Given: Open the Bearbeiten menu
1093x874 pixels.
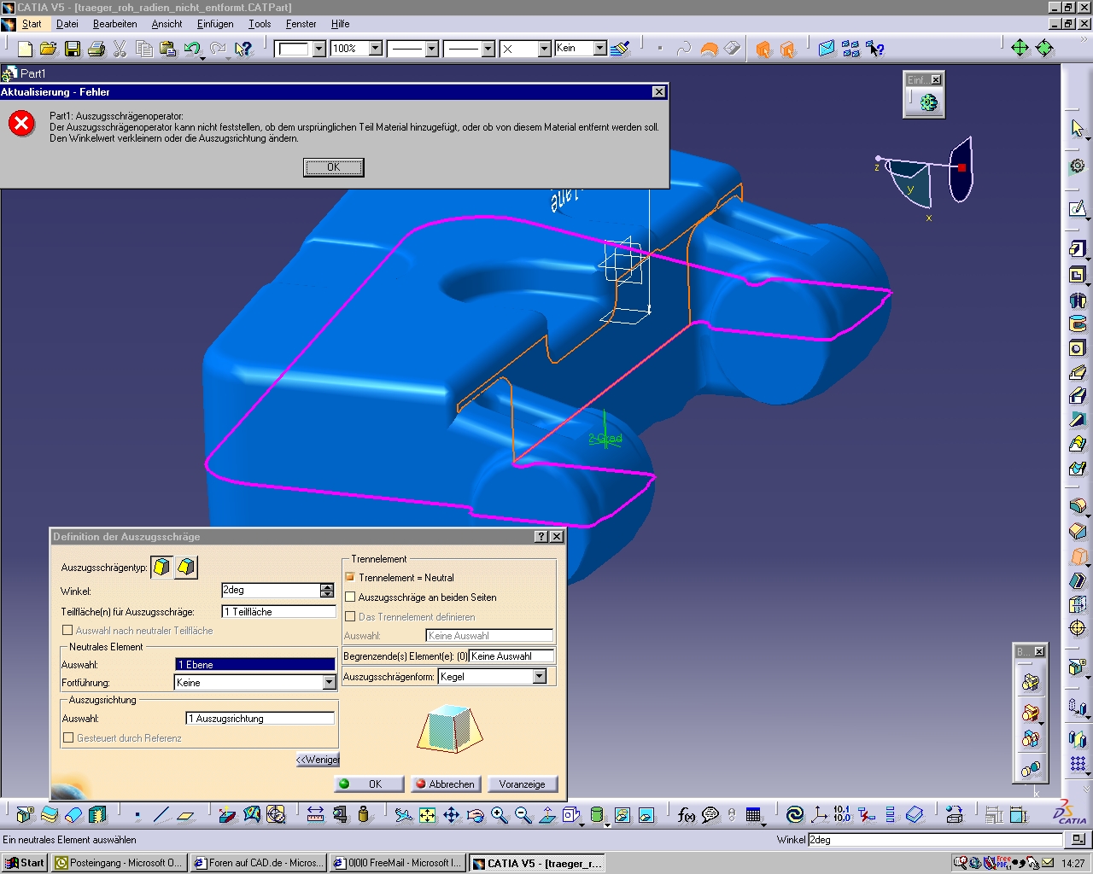Looking at the screenshot, I should coord(115,24).
